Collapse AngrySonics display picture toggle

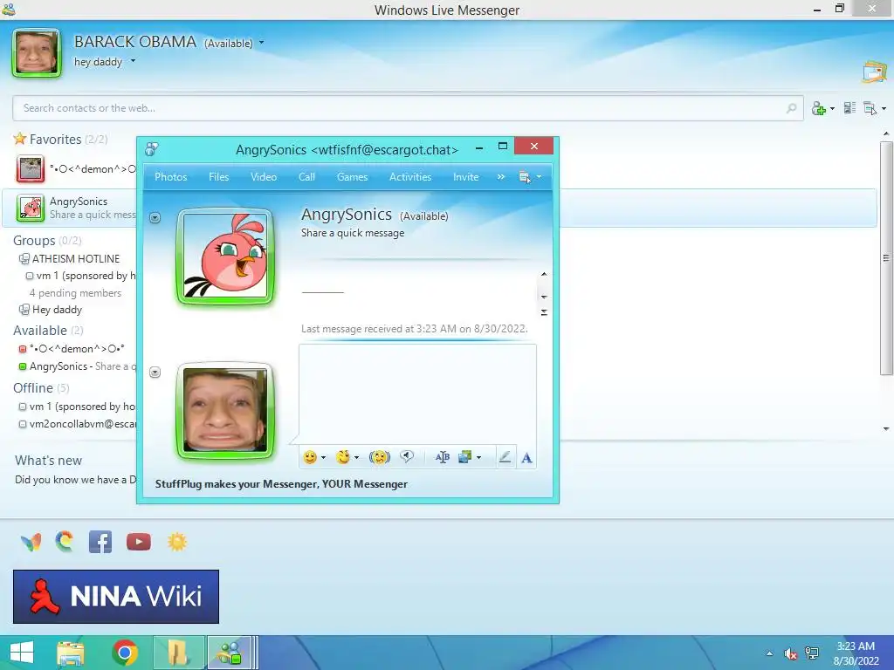[x=155, y=217]
